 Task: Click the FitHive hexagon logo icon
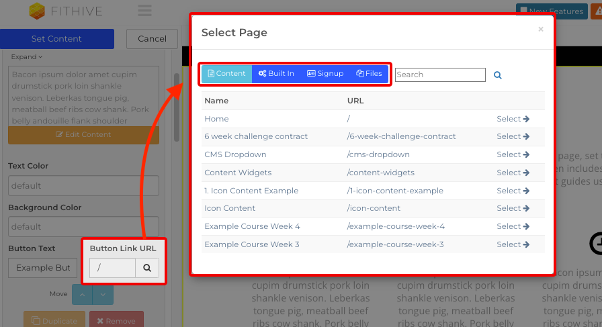(37, 11)
